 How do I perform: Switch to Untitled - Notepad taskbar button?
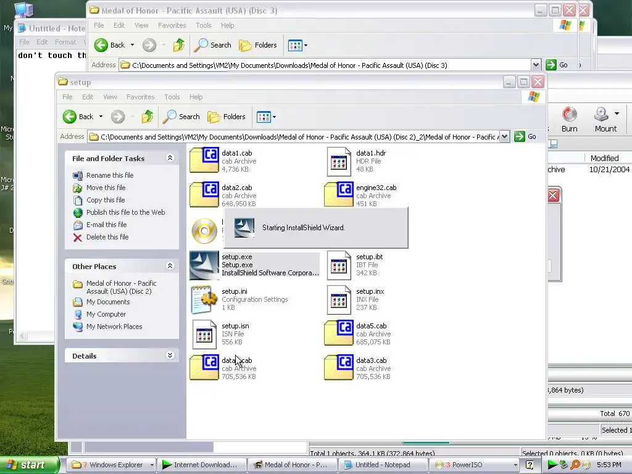pyautogui.click(x=383, y=465)
